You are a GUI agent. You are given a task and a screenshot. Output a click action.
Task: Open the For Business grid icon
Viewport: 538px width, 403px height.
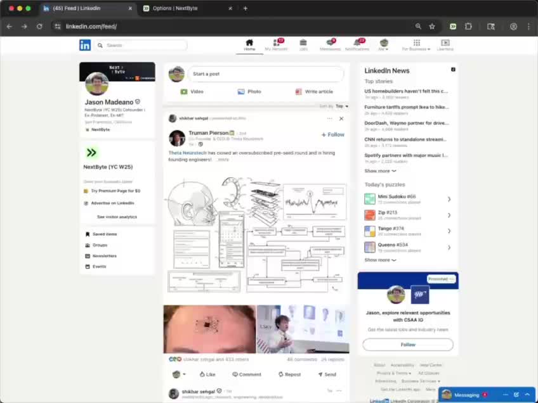click(416, 43)
